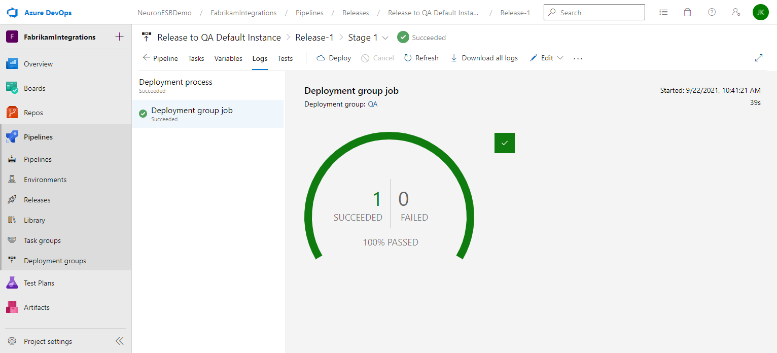This screenshot has height=353, width=777.
Task: Click the Azure DevOps logo icon
Action: tap(12, 13)
